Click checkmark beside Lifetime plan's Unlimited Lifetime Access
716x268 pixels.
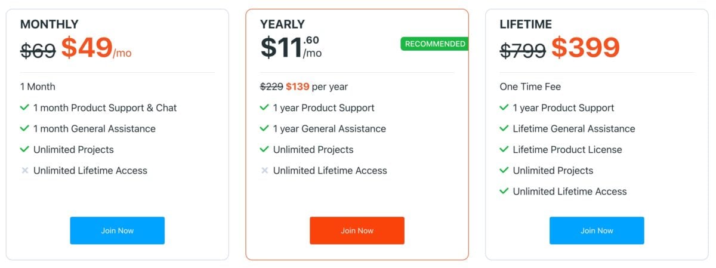pos(504,192)
